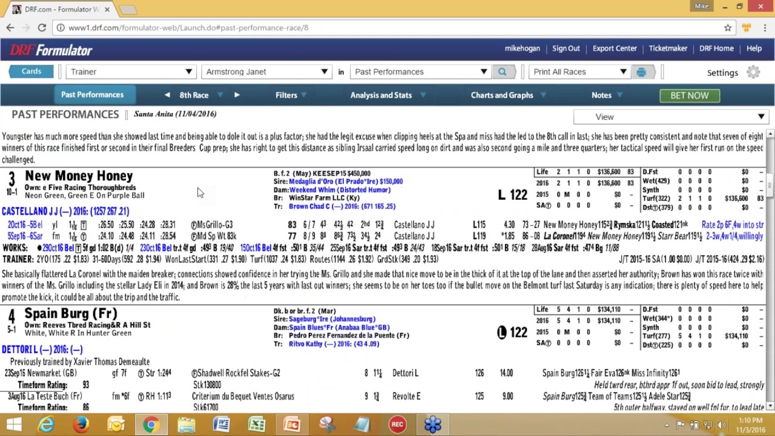
Task: Click dam Spain Blues*Fr link
Action: pyautogui.click(x=339, y=328)
